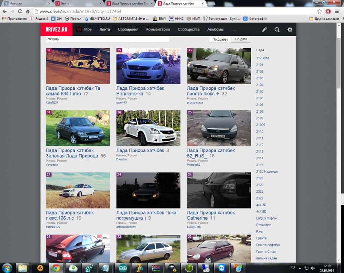
Task: Bookmark this page with the star icon
Action: coord(320,11)
